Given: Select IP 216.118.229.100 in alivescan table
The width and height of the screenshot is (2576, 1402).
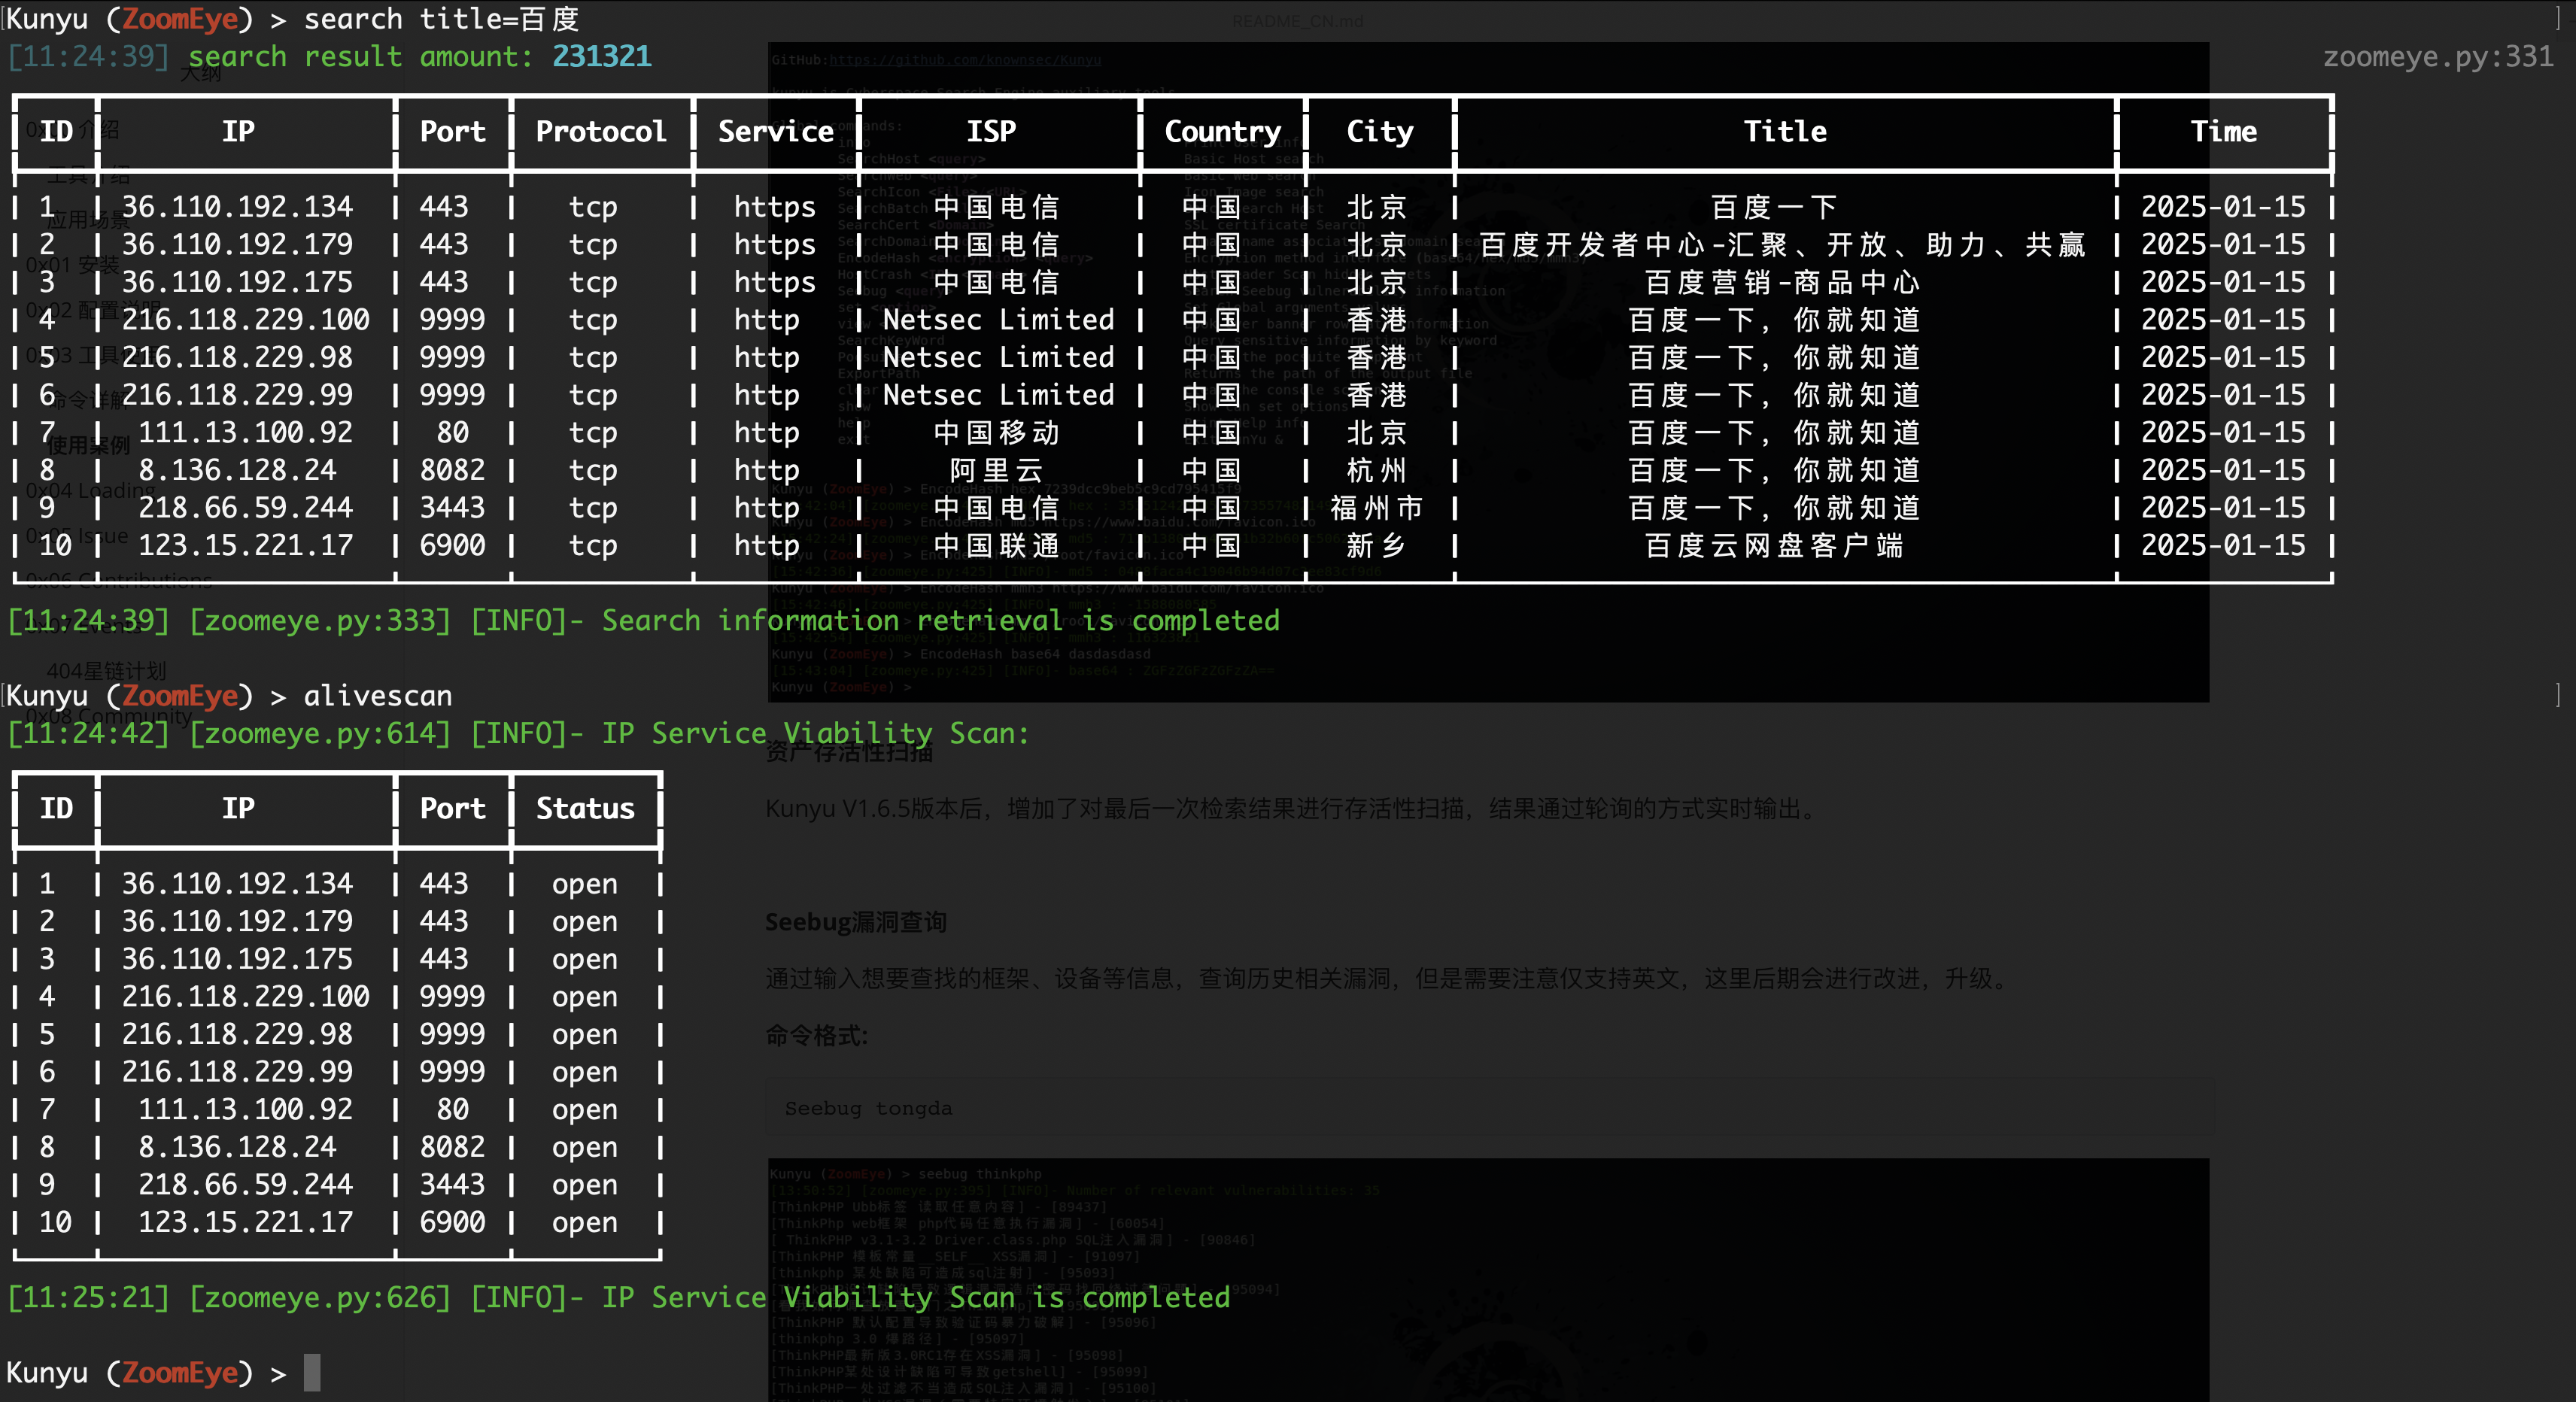Looking at the screenshot, I should point(245,996).
